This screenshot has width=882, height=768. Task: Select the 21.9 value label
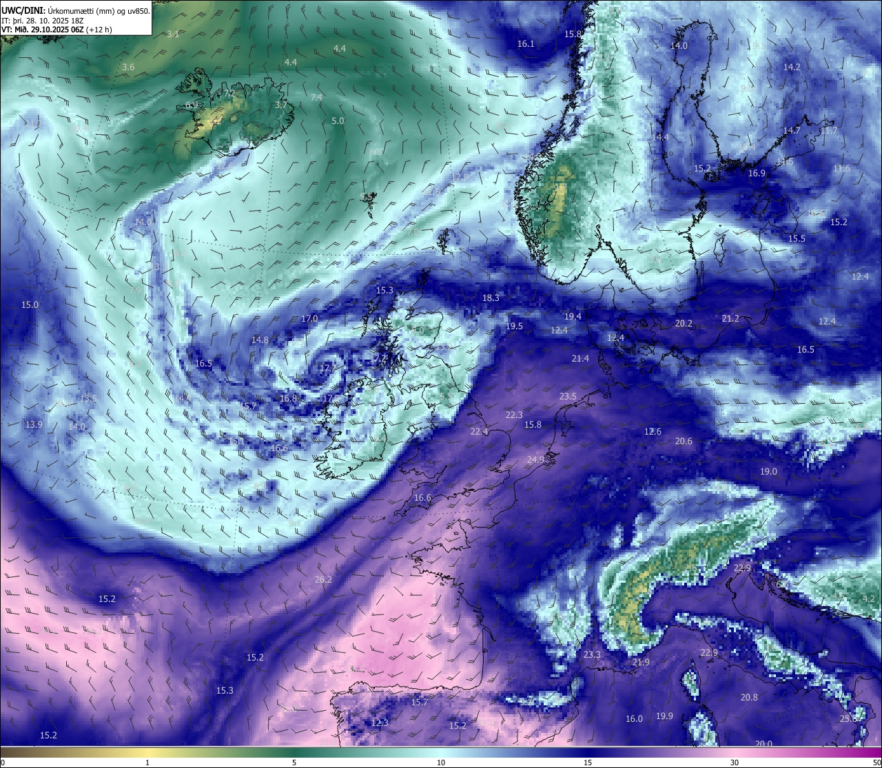tap(641, 662)
